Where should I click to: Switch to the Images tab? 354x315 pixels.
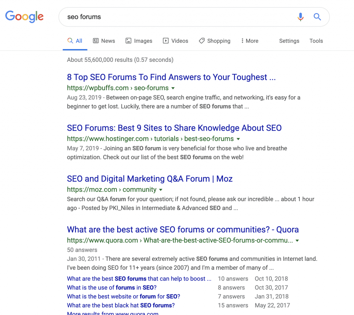click(139, 41)
